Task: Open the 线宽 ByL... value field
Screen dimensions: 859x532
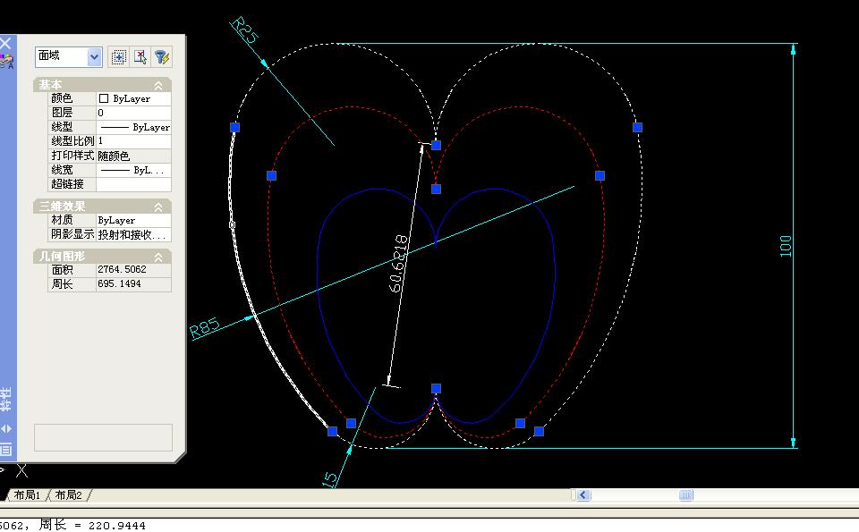Action: [133, 170]
